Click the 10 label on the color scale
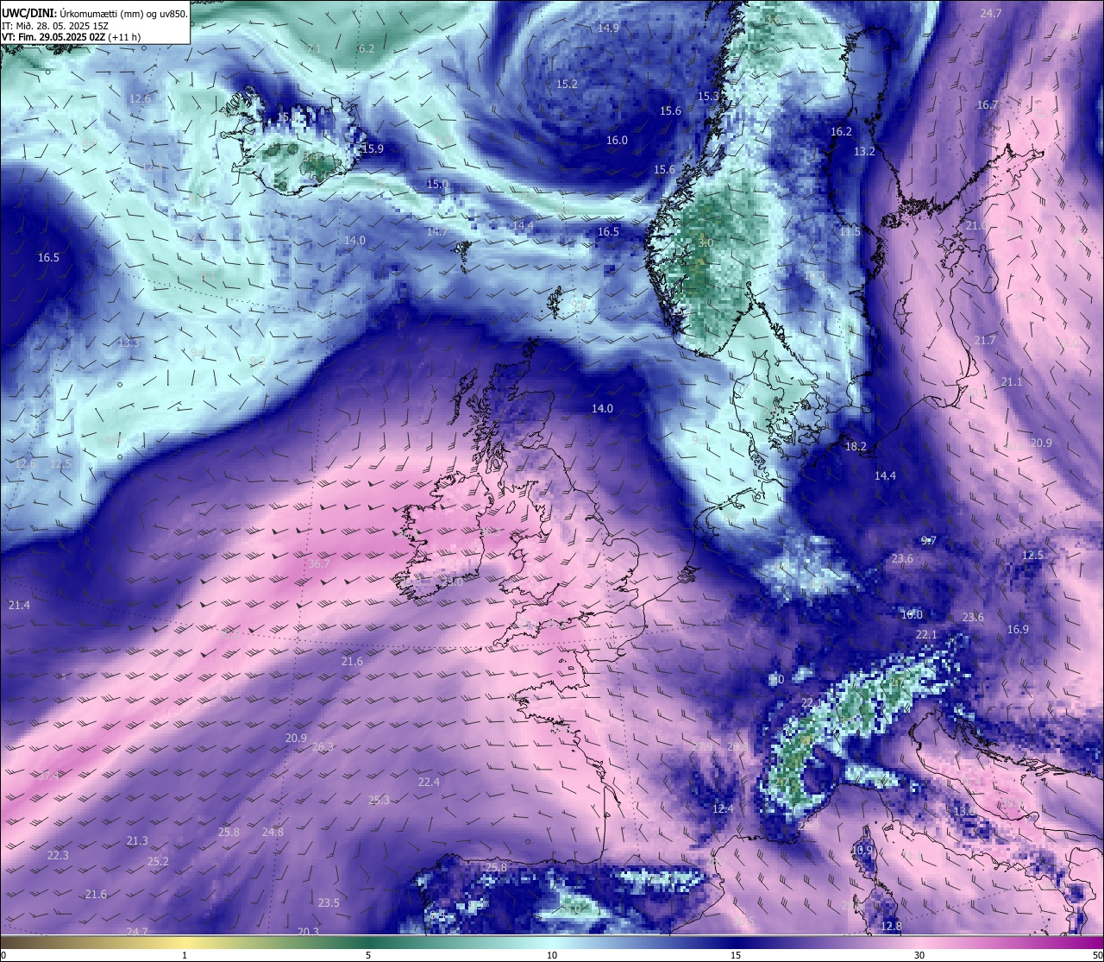The width and height of the screenshot is (1104, 962). (552, 955)
